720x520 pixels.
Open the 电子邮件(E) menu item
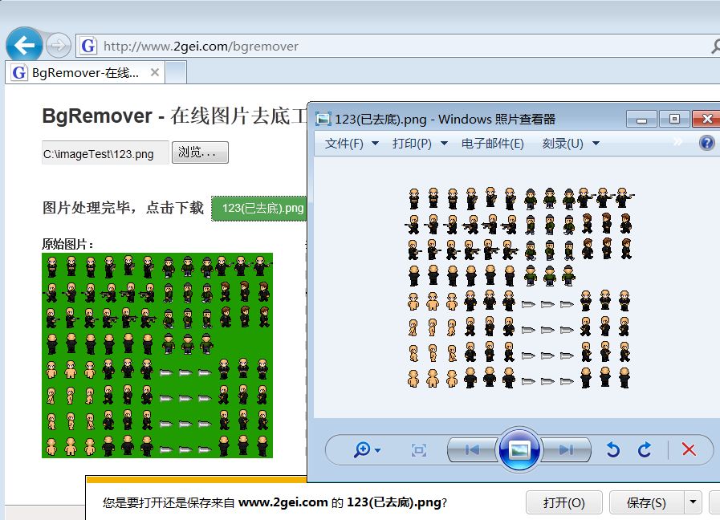click(x=492, y=144)
